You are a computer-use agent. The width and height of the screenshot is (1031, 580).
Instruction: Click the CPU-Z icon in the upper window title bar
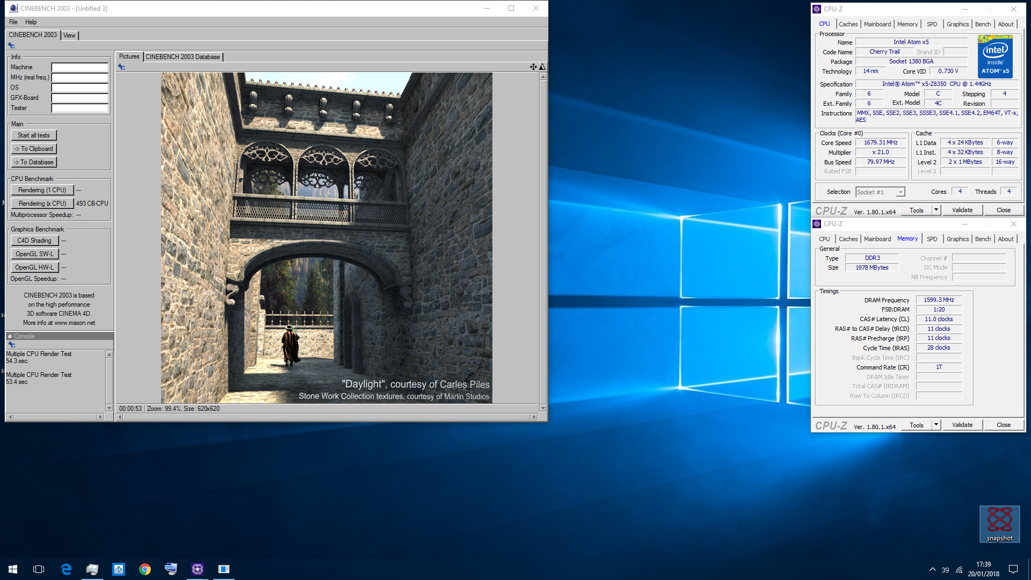tap(817, 9)
